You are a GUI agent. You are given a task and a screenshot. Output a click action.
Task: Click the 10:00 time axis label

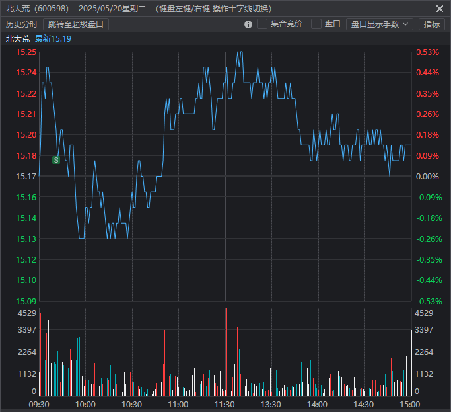[85, 404]
